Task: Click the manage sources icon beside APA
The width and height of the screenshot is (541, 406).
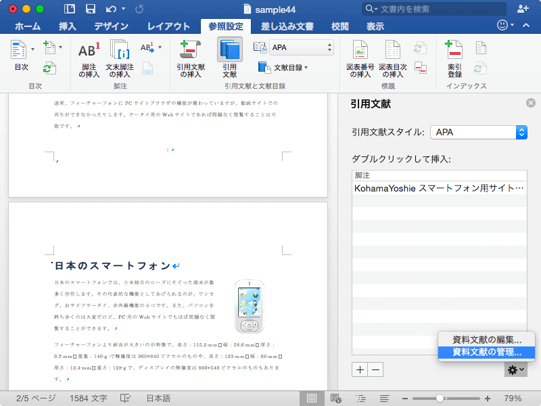Action: pyautogui.click(x=260, y=47)
